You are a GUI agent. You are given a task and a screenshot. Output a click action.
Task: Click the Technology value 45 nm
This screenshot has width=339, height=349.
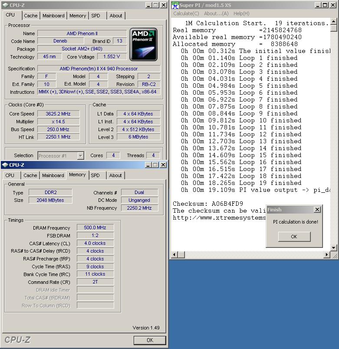pos(49,56)
